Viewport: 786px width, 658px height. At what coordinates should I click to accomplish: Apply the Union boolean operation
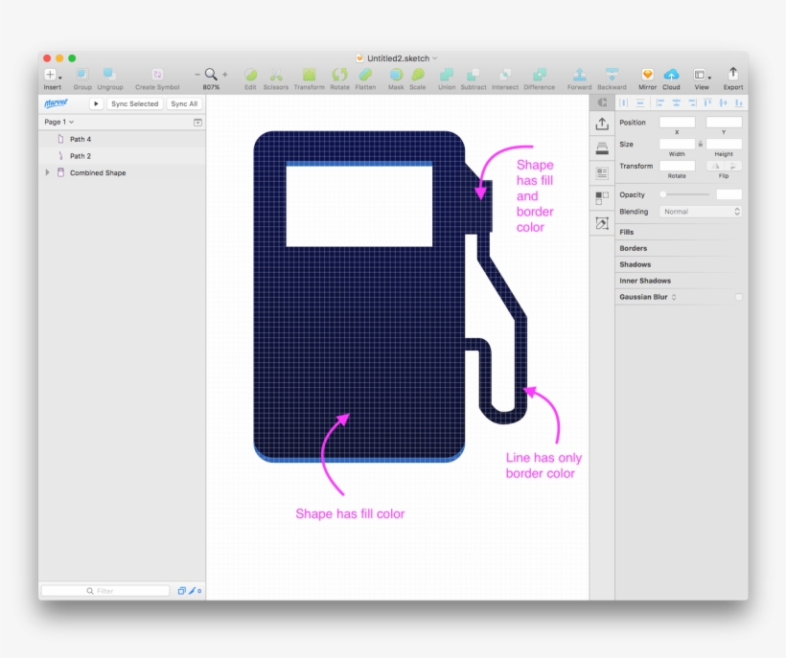446,75
